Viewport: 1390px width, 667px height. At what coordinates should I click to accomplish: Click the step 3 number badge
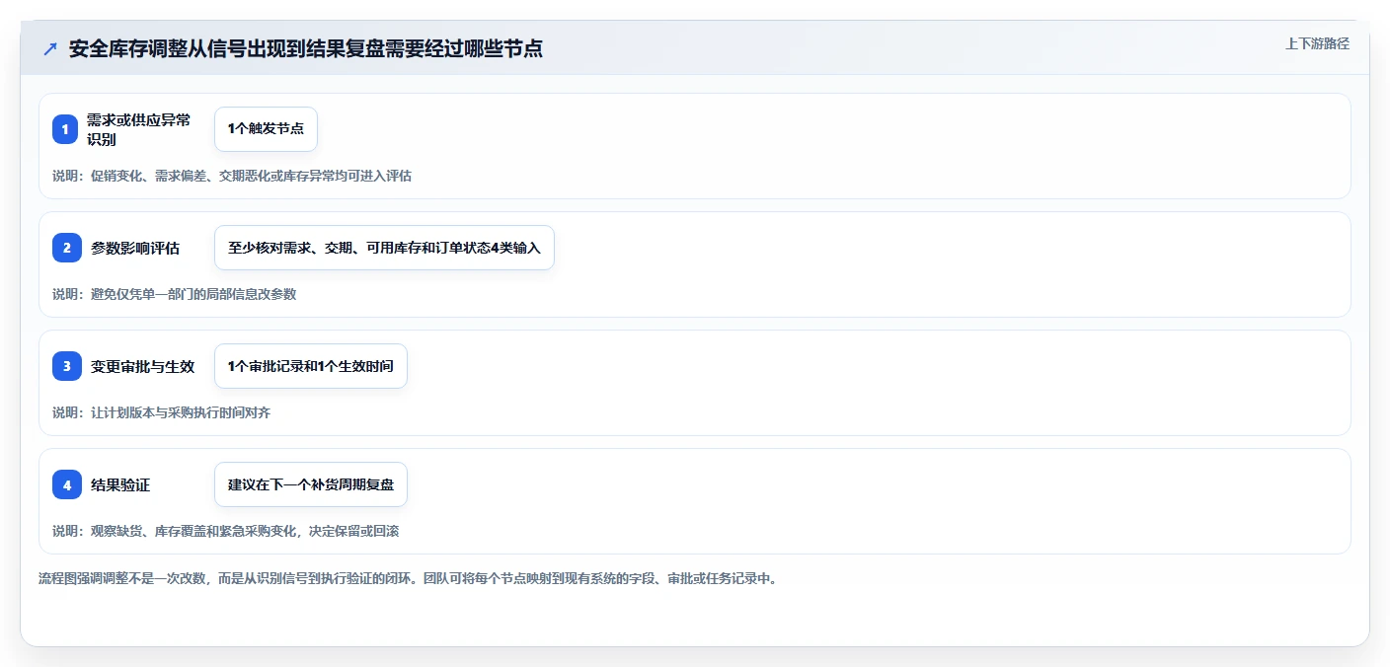click(66, 366)
